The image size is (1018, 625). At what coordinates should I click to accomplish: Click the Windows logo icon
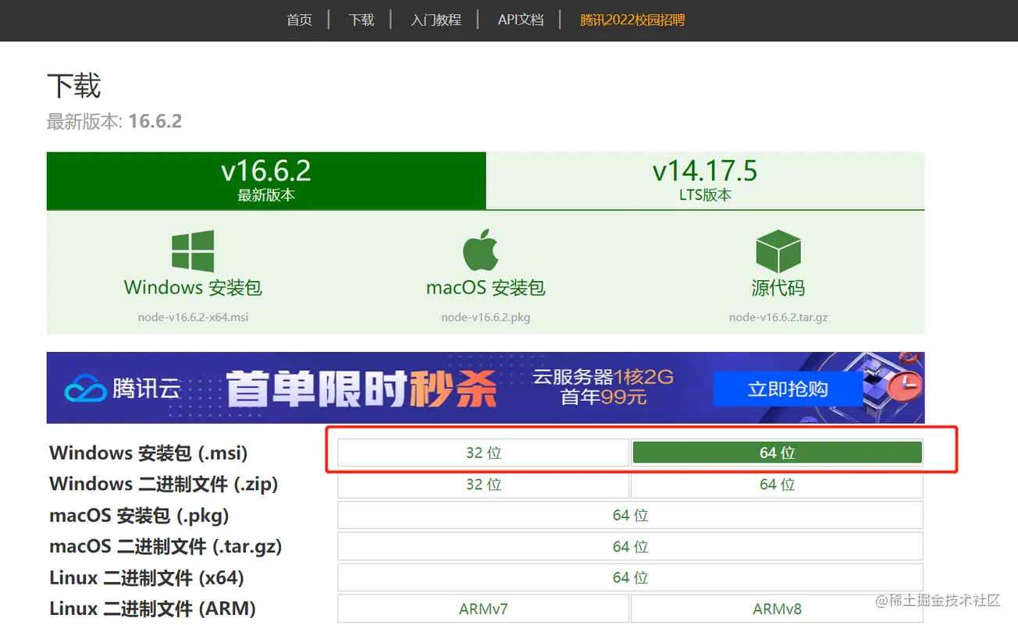[x=193, y=251]
